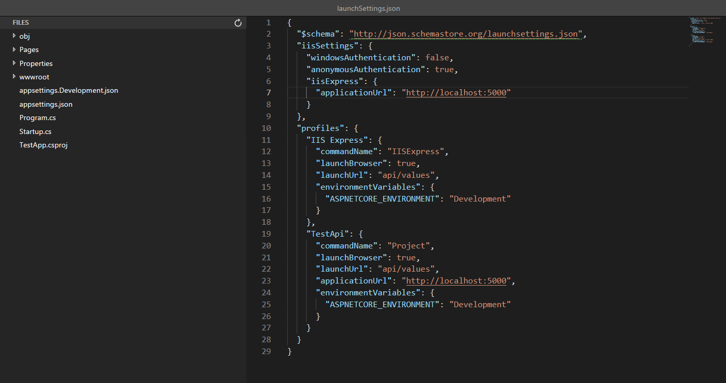This screenshot has height=383, width=726.
Task: Open appsettings.Development.json file
Action: (69, 90)
